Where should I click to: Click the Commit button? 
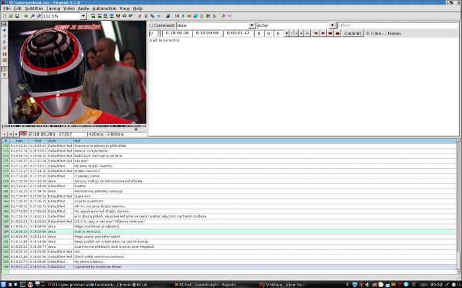point(352,34)
